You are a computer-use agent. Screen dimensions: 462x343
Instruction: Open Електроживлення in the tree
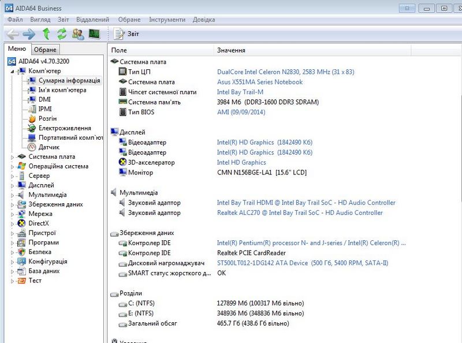pyautogui.click(x=64, y=128)
